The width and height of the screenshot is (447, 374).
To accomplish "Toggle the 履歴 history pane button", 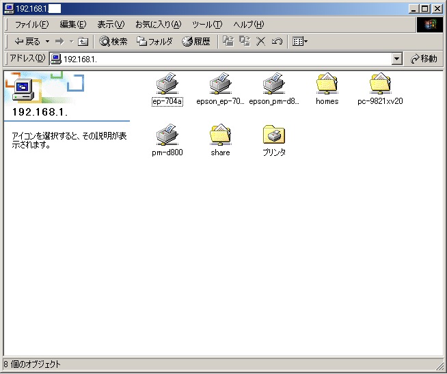I will tap(196, 42).
